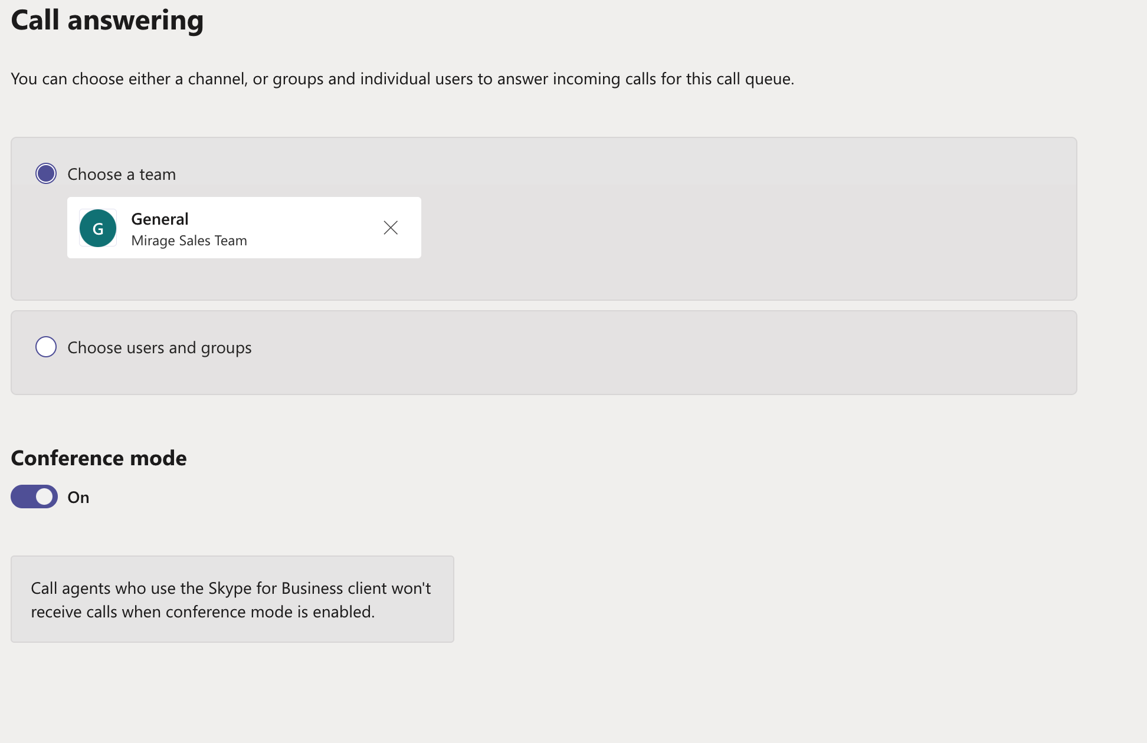Image resolution: width=1147 pixels, height=743 pixels.
Task: Click the Call answering heading
Action: point(107,20)
